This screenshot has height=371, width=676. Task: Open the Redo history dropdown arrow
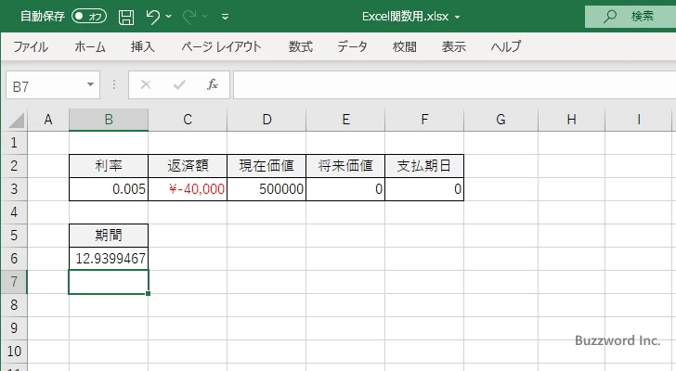click(x=205, y=17)
